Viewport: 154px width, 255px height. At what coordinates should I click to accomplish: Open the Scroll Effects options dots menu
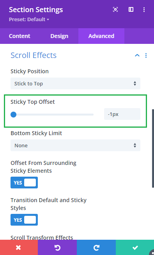point(146,56)
